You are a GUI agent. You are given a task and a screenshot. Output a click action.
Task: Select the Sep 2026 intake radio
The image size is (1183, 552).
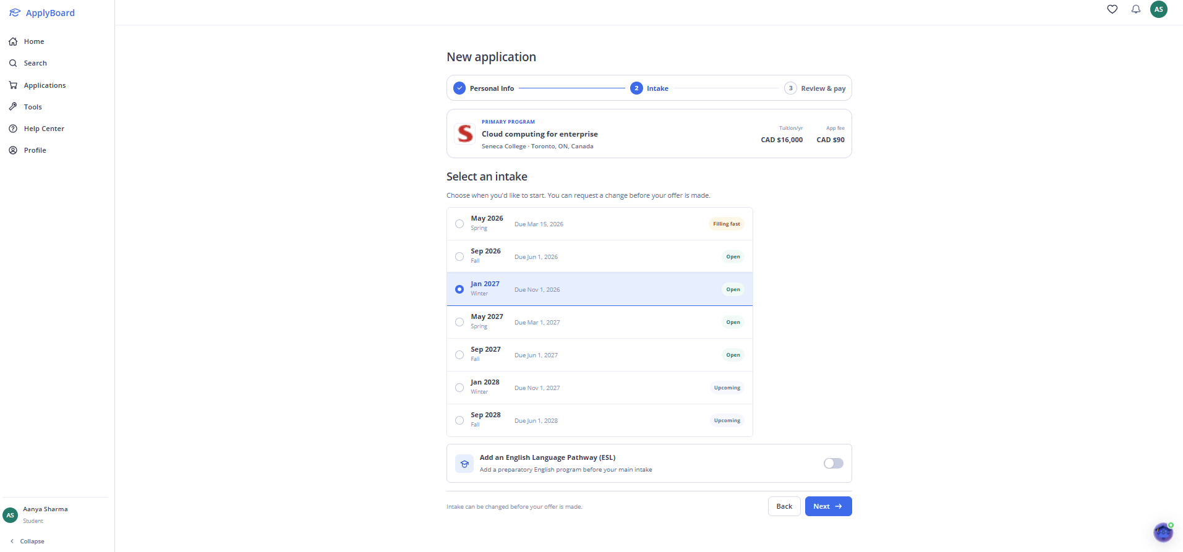459,257
